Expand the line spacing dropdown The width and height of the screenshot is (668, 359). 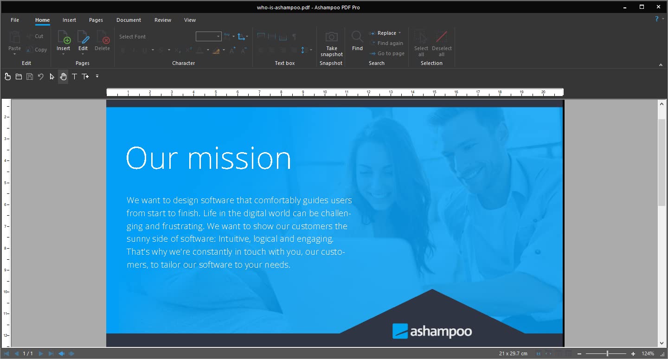point(311,50)
